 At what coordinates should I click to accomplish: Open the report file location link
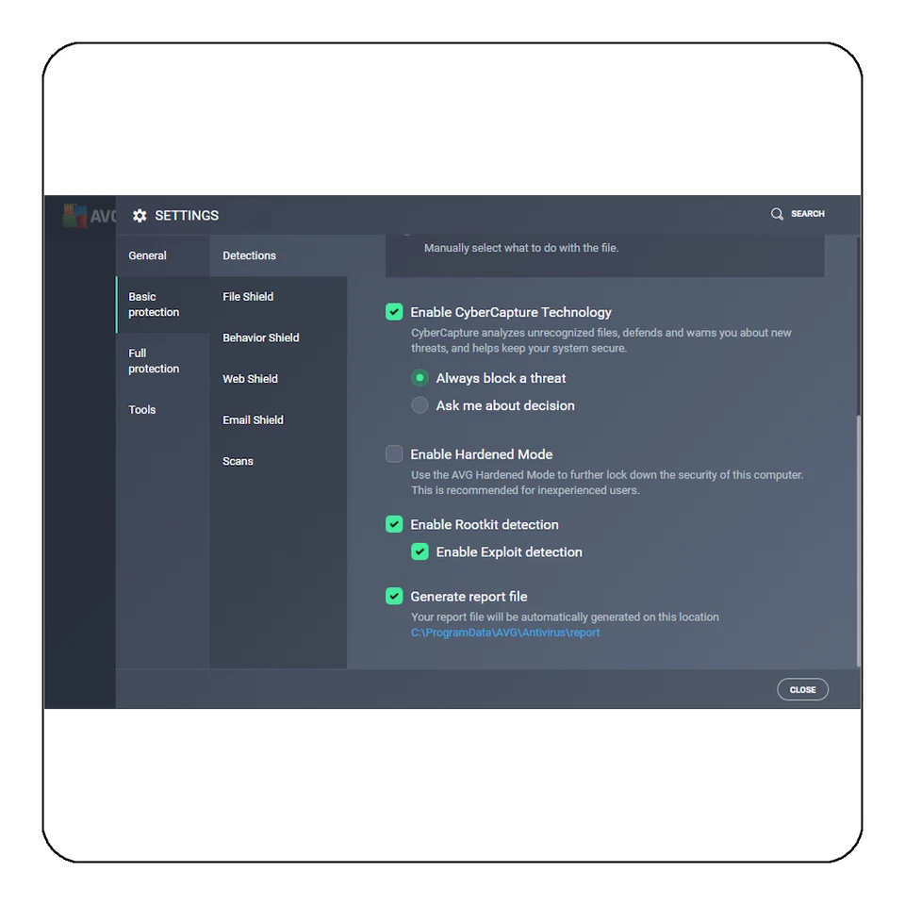click(x=506, y=633)
